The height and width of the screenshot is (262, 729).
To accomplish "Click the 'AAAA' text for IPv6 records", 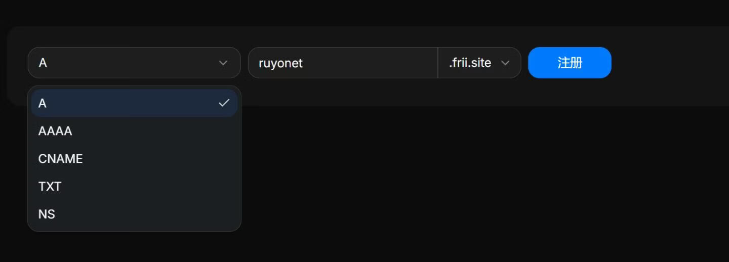I will [55, 131].
